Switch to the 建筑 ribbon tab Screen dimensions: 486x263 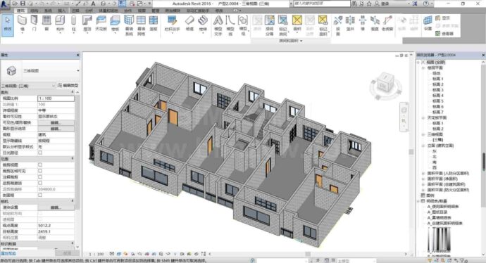point(20,11)
